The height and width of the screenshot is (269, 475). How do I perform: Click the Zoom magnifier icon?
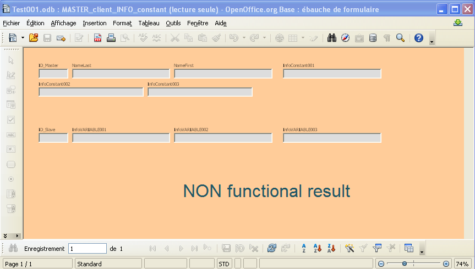coord(401,38)
